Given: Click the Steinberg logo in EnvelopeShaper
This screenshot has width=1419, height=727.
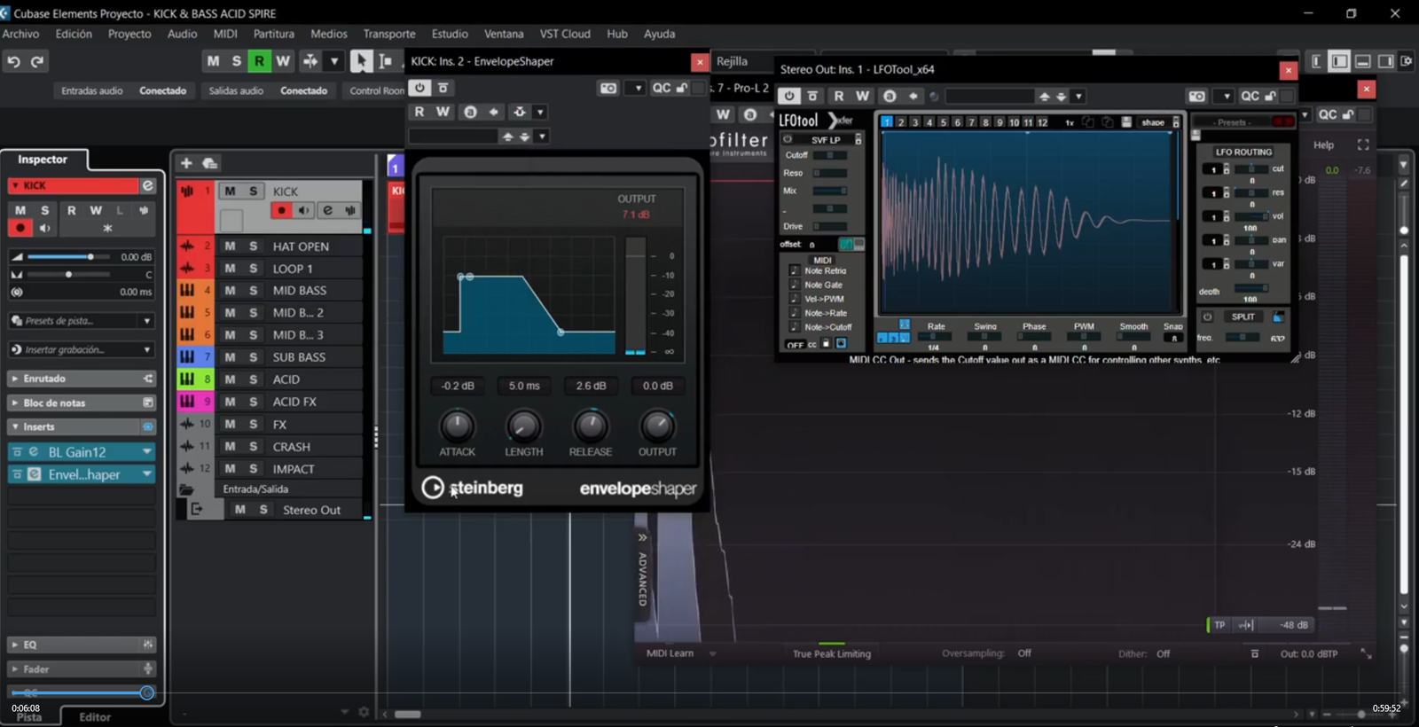Looking at the screenshot, I should click(x=472, y=488).
